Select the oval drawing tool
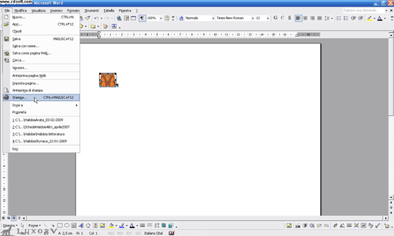Image resolution: width=394 pixels, height=236 pixels. click(x=67, y=226)
